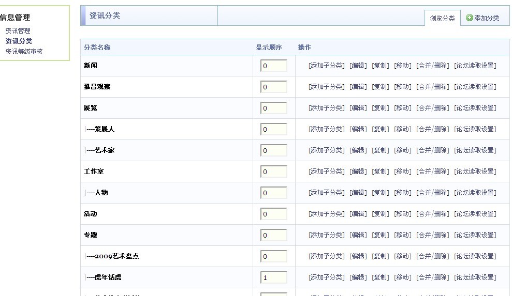This screenshot has height=296, width=512.
Task: Move the 2009艺术盘点 subcategory
Action: [403, 256]
